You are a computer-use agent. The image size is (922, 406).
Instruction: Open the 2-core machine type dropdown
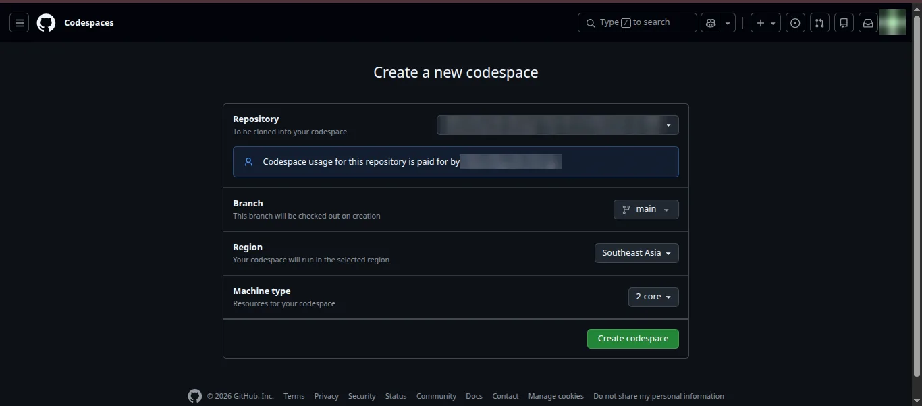point(653,297)
